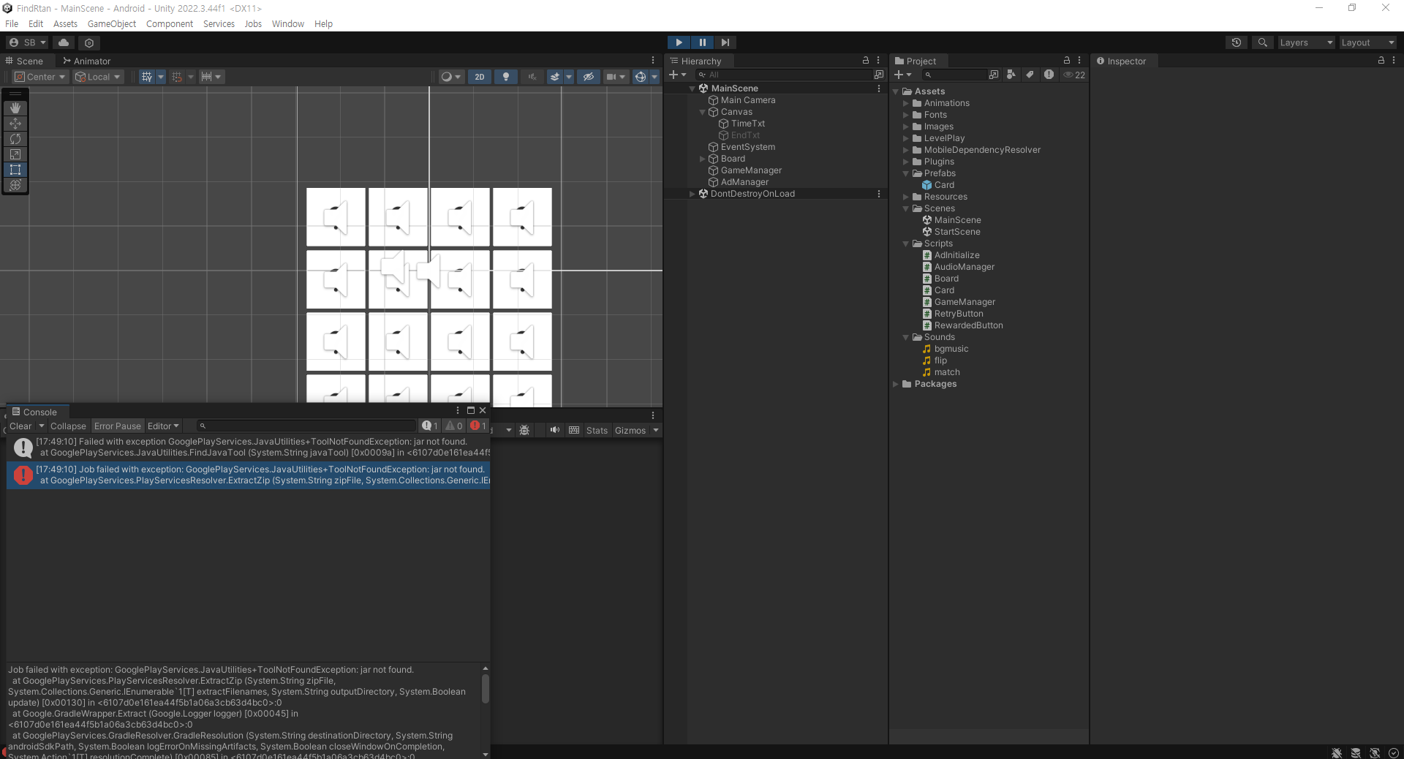Open the Layers dropdown

1306,42
